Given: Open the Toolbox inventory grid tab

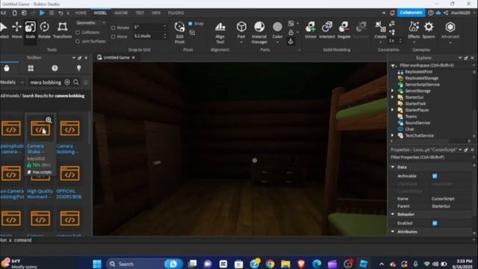Looking at the screenshot, I should tap(31, 68).
